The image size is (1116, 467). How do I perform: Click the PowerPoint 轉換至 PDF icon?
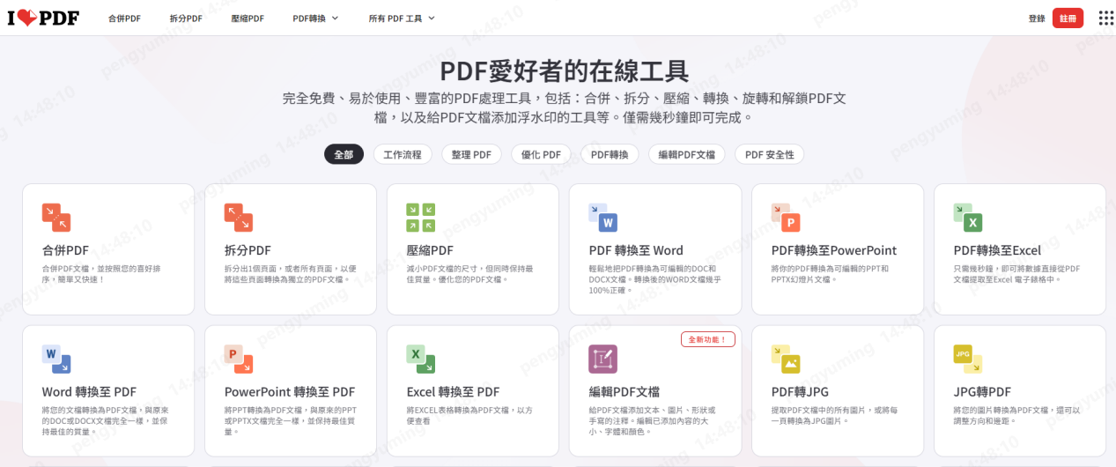point(238,359)
